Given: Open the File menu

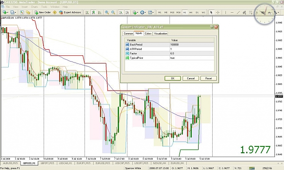Looking at the screenshot, I should pyautogui.click(x=8, y=7).
